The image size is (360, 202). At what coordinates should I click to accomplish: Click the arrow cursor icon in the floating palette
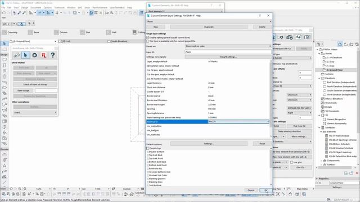(26, 55)
